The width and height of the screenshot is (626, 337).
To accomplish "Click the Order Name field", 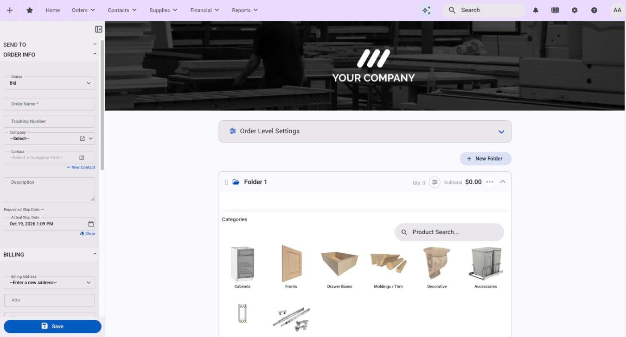I will coord(49,104).
